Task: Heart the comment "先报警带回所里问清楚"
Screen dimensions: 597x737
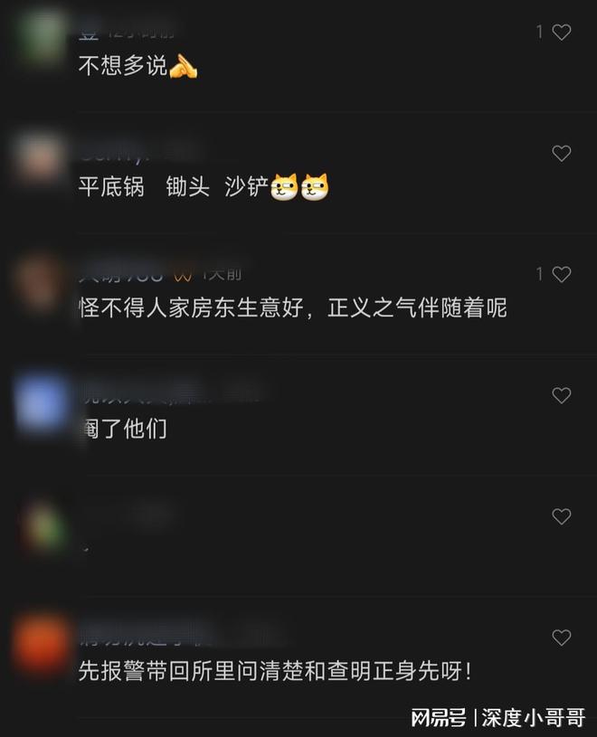Action: click(562, 638)
